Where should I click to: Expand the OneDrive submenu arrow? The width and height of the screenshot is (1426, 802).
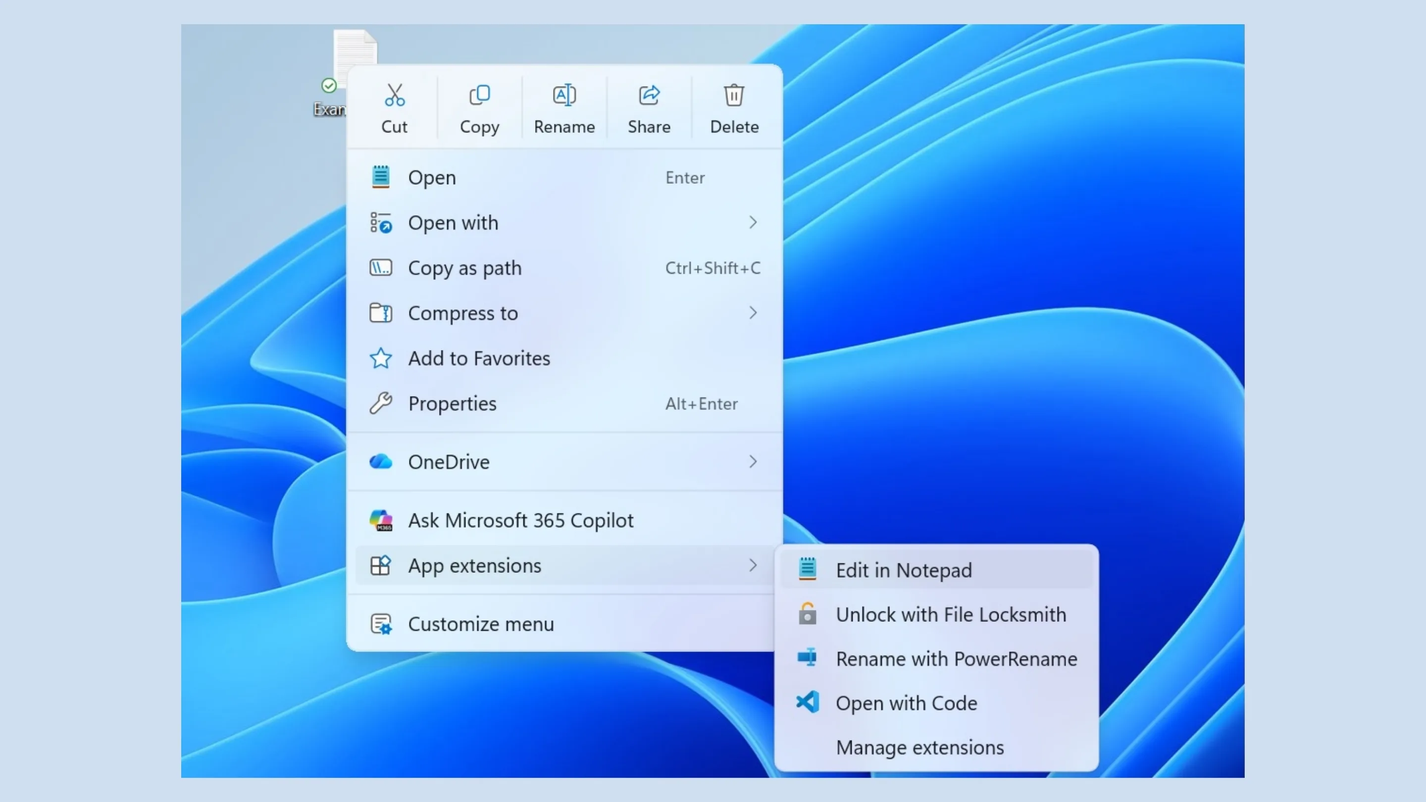[x=753, y=461]
